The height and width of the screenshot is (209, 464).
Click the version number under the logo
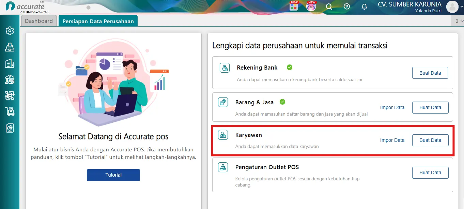click(34, 12)
